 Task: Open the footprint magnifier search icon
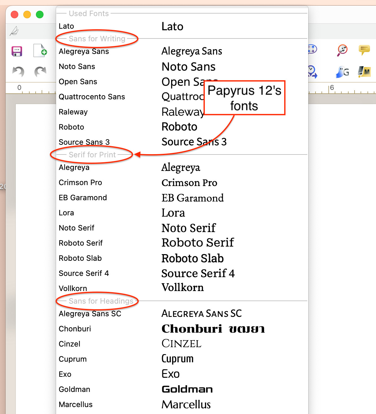click(x=342, y=50)
